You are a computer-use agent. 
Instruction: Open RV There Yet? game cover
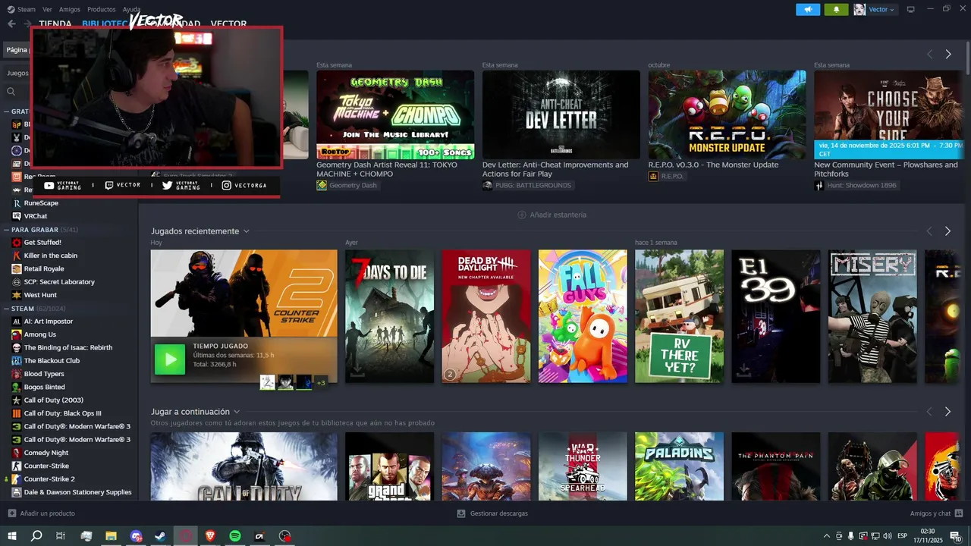point(679,316)
